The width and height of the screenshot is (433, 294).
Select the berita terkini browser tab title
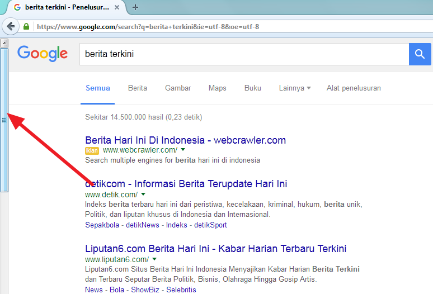(67, 7)
